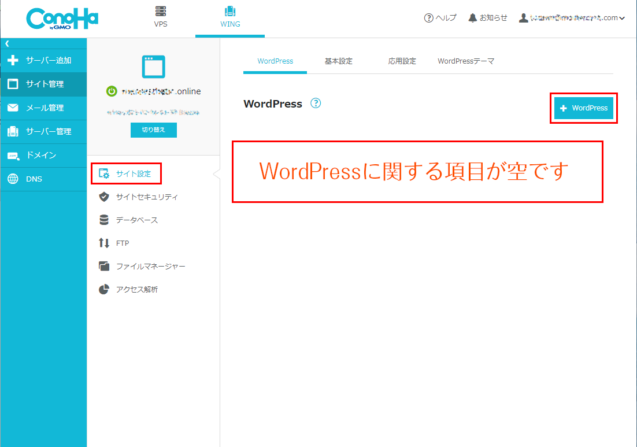Toggle the green power status icon
The image size is (637, 447).
112,91
